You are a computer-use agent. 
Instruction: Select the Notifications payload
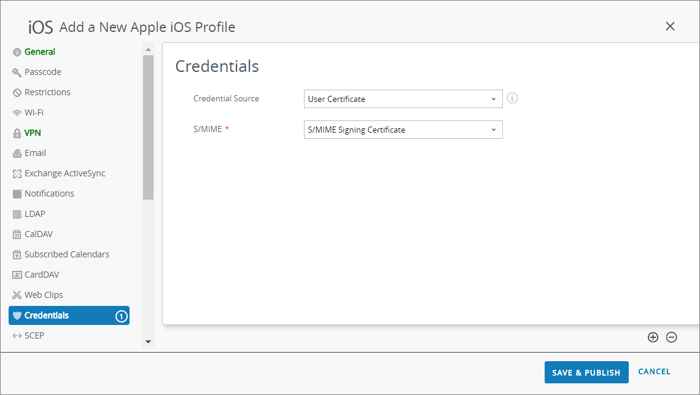click(x=49, y=194)
